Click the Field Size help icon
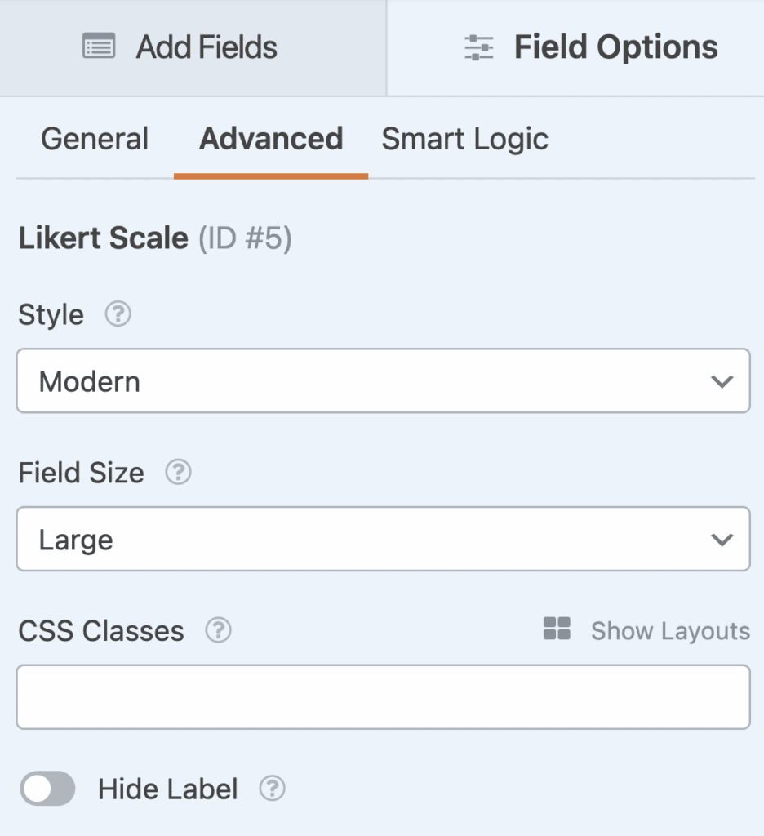Viewport: 764px width, 836px height. click(178, 472)
